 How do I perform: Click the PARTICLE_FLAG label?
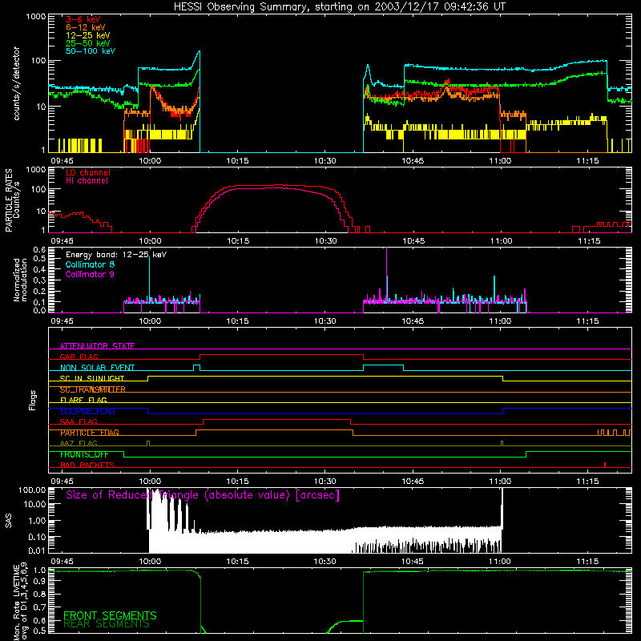pyautogui.click(x=90, y=433)
